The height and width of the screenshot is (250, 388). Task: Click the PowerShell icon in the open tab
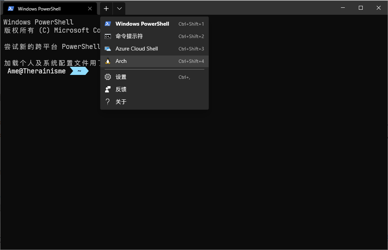(11, 9)
